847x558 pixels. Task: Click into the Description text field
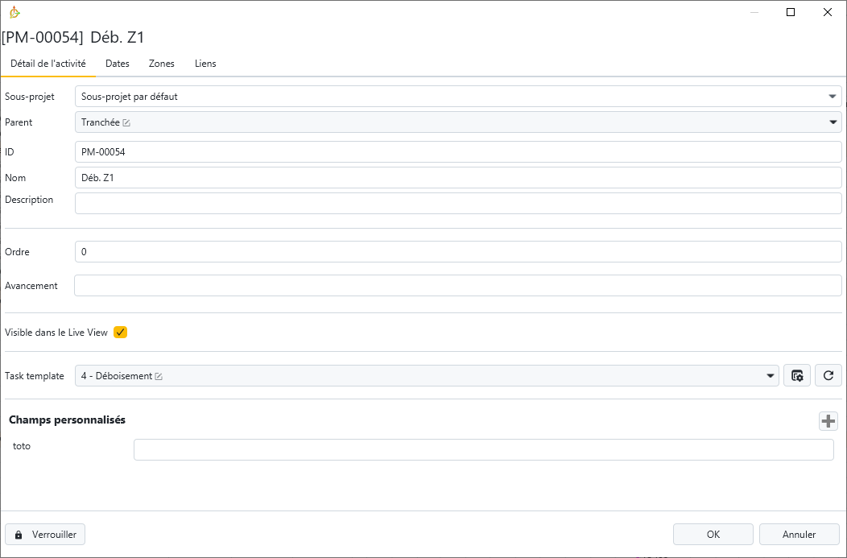[458, 203]
